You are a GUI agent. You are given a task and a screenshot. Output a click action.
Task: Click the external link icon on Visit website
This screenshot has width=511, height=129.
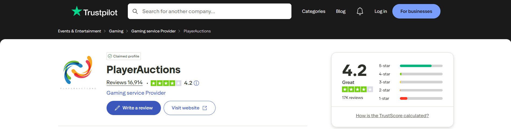point(205,108)
